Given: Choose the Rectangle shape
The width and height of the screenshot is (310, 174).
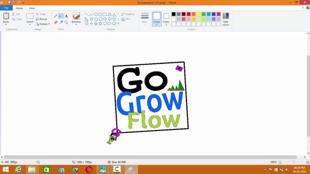Looking at the screenshot, I should pyautogui.click(x=100, y=14).
